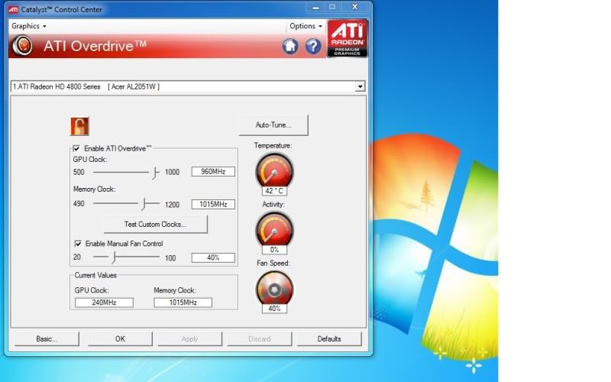
Task: Switch to Basic... view
Action: pos(47,338)
